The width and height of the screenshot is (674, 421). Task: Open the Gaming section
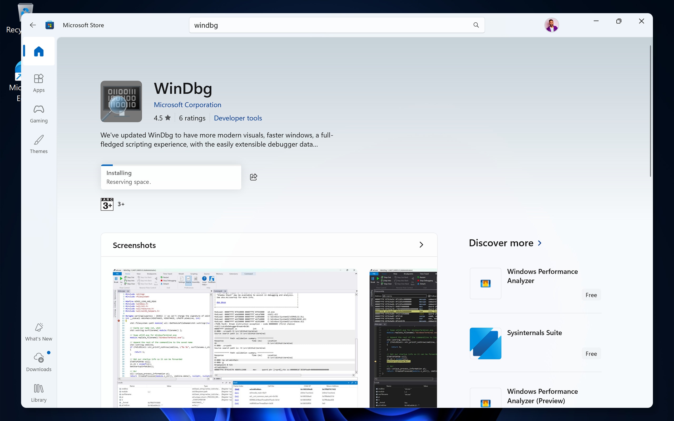(x=39, y=114)
